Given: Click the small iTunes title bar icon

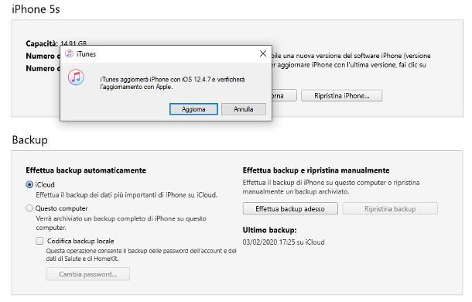Looking at the screenshot, I should [x=69, y=53].
